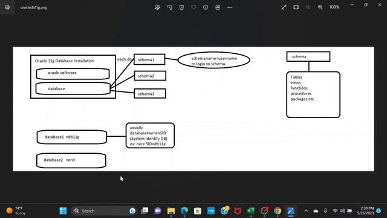
Task: Open Excel from the taskbar
Action: click(x=251, y=211)
